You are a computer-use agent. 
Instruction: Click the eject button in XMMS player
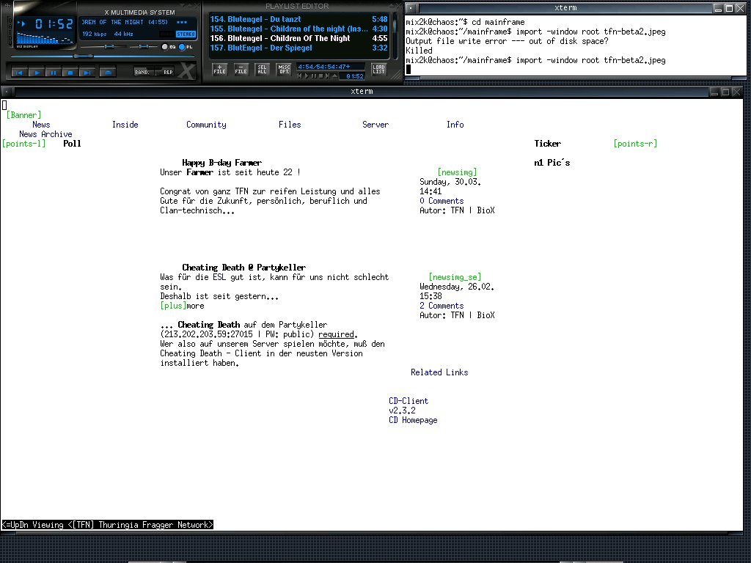107,72
